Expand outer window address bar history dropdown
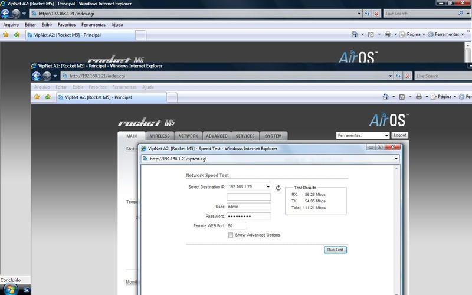Image resolution: width=472 pixels, height=295 pixels. coord(359,14)
